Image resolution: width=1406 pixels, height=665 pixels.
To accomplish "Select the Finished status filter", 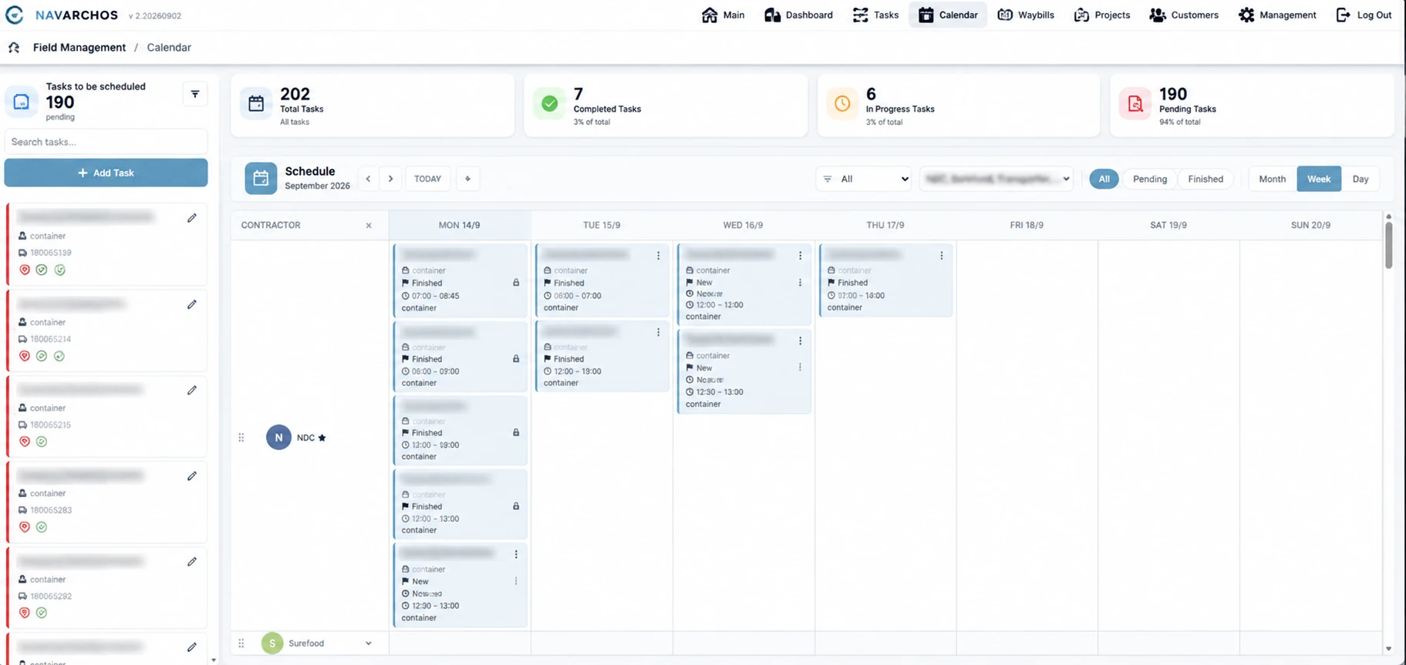I will coord(1205,179).
